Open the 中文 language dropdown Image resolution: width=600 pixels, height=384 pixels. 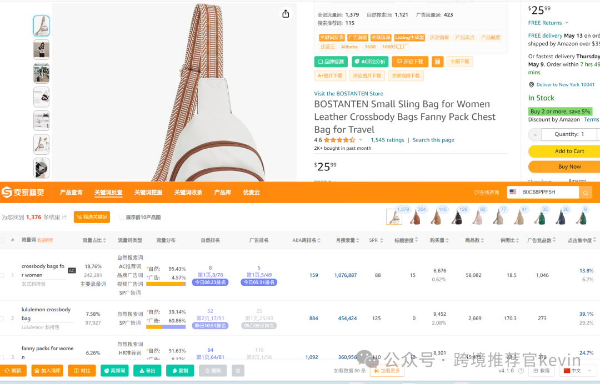point(578,371)
